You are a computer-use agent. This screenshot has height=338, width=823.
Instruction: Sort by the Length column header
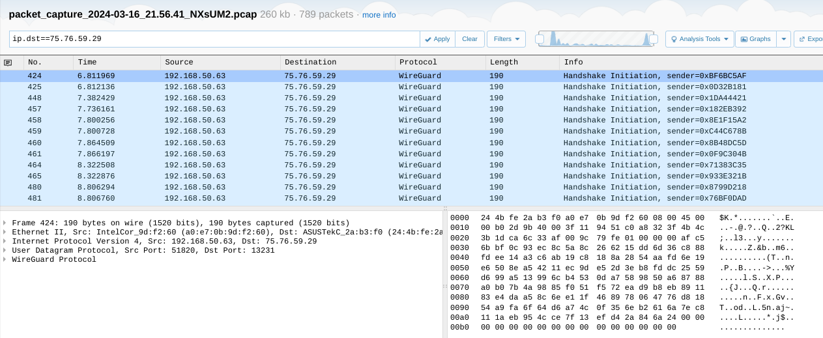coord(522,63)
